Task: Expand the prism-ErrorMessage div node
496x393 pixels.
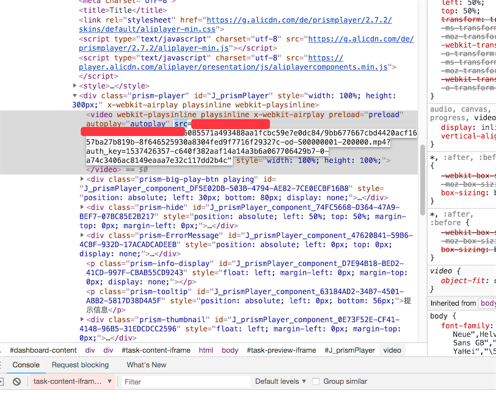Action: (x=82, y=235)
